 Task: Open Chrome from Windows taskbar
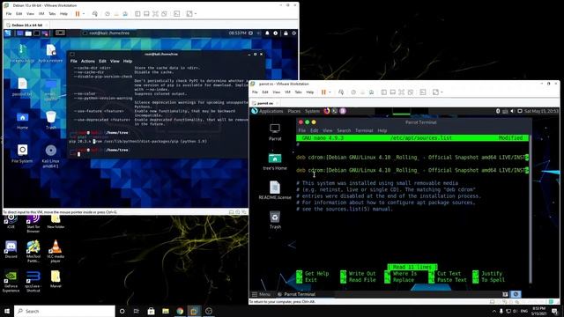pyautogui.click(x=180, y=311)
